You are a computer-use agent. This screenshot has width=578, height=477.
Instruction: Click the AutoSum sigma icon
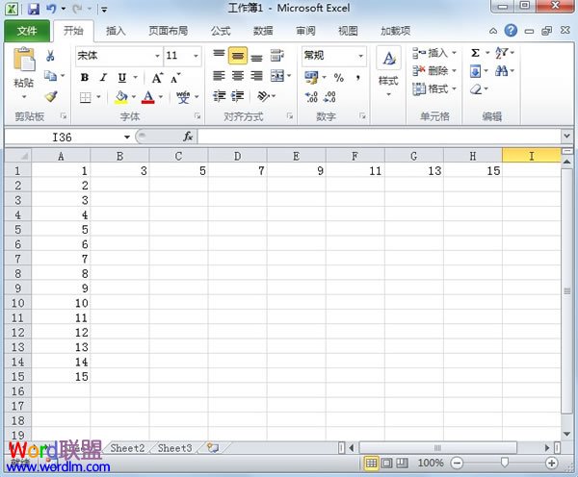(476, 53)
